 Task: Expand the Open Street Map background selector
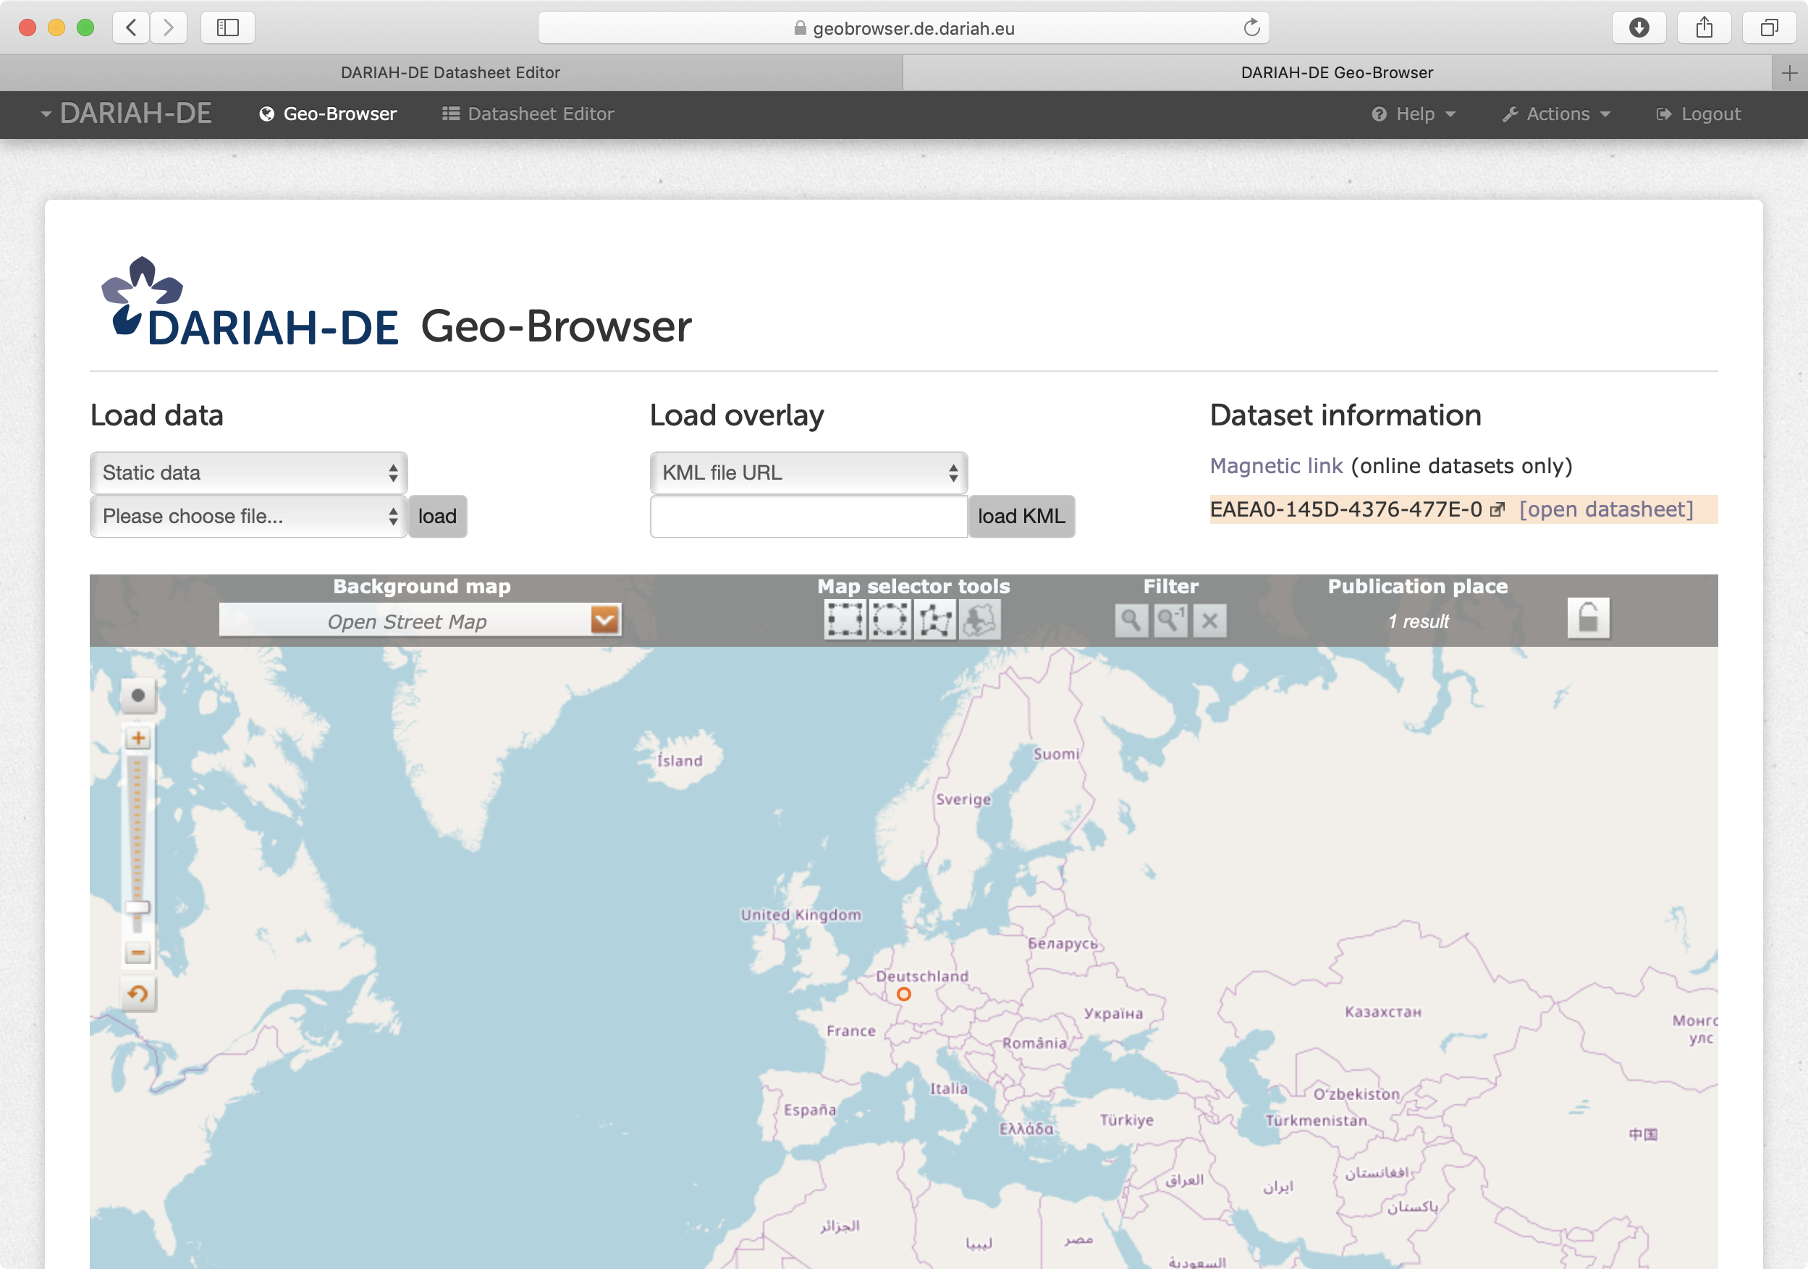pyautogui.click(x=604, y=621)
